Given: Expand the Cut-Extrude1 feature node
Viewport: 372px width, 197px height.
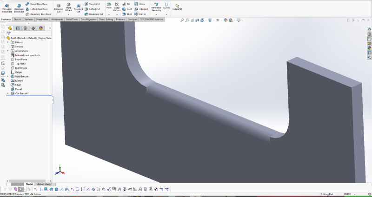Looking at the screenshot, I should [x=8, y=93].
